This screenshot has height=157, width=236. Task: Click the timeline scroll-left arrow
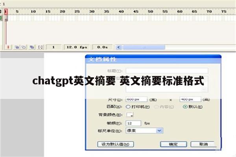click(x=119, y=47)
